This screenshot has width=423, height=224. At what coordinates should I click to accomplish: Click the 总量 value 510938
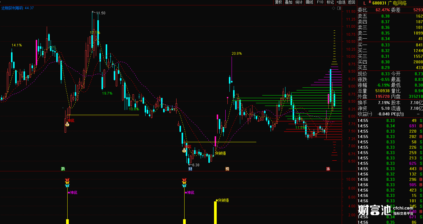pyautogui.click(x=383, y=91)
